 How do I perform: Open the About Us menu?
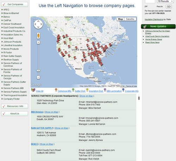[14, 114]
